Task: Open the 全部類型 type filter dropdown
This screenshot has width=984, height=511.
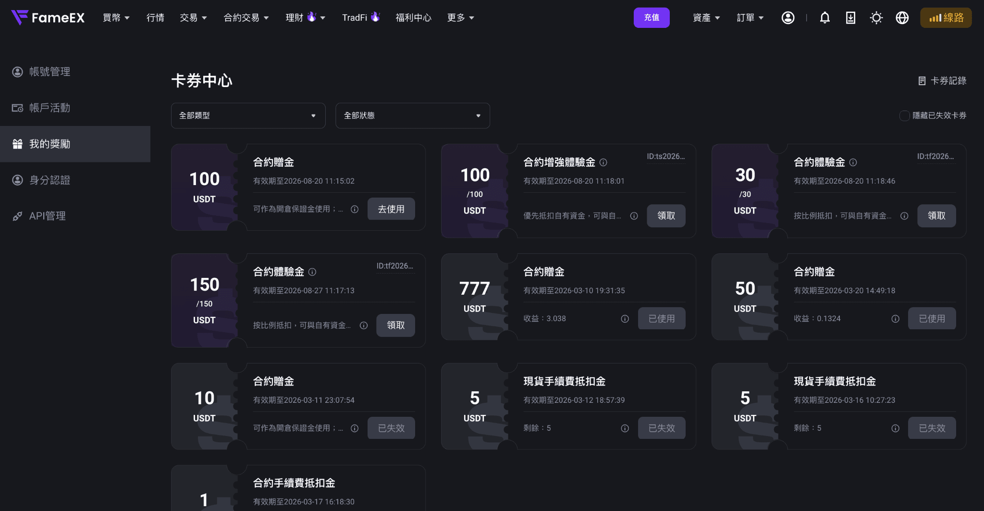Action: point(248,116)
